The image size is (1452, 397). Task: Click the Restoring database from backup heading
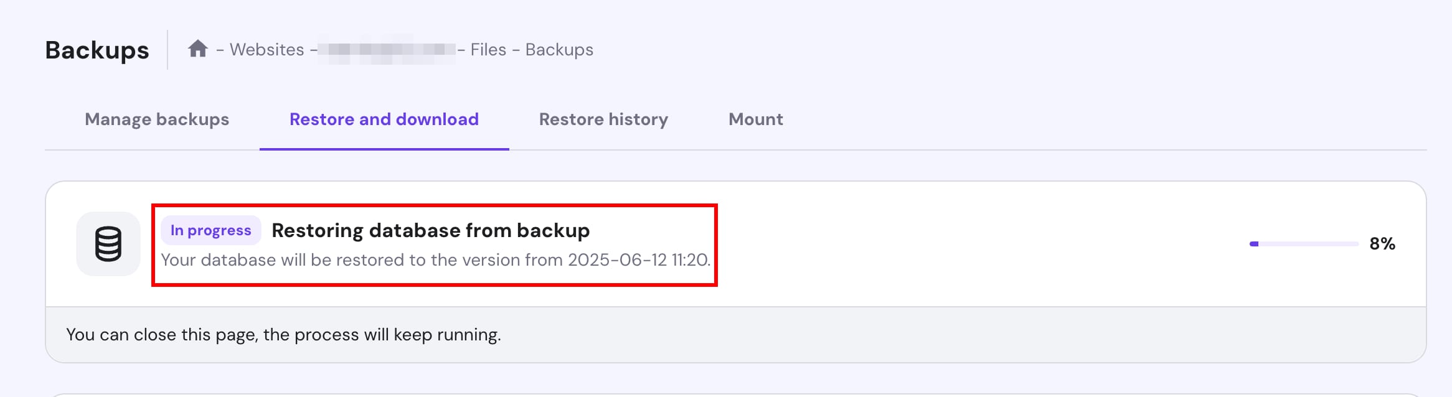point(430,230)
